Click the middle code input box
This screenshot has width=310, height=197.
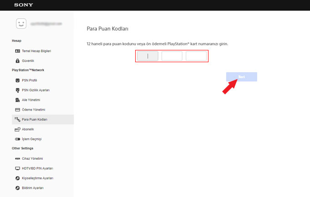(172, 56)
